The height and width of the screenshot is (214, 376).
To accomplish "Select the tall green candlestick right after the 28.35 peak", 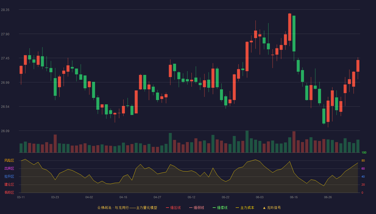I will [x=294, y=33].
